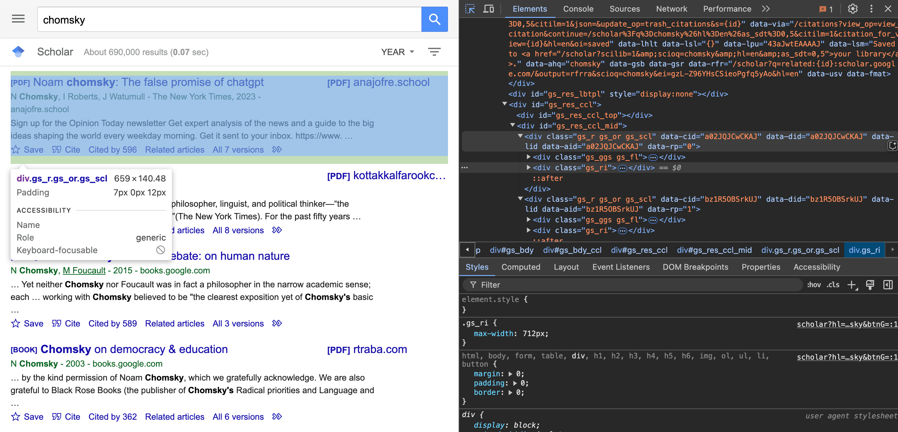Open the .gs_ri rule's stylesheet source link
This screenshot has width=898, height=432.
coord(847,324)
